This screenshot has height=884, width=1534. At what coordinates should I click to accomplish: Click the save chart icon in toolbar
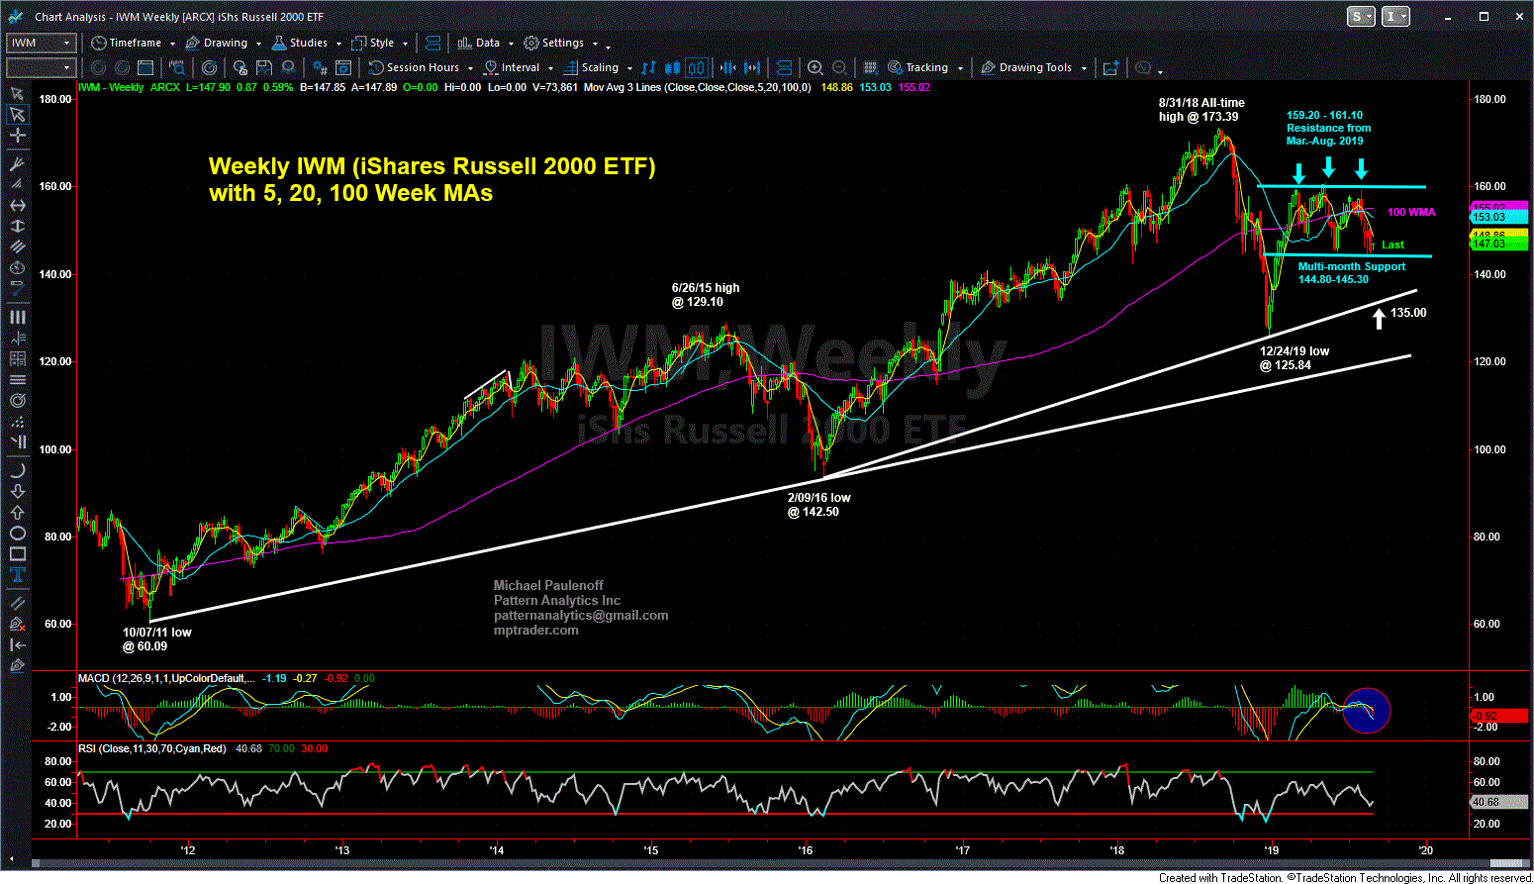point(264,67)
